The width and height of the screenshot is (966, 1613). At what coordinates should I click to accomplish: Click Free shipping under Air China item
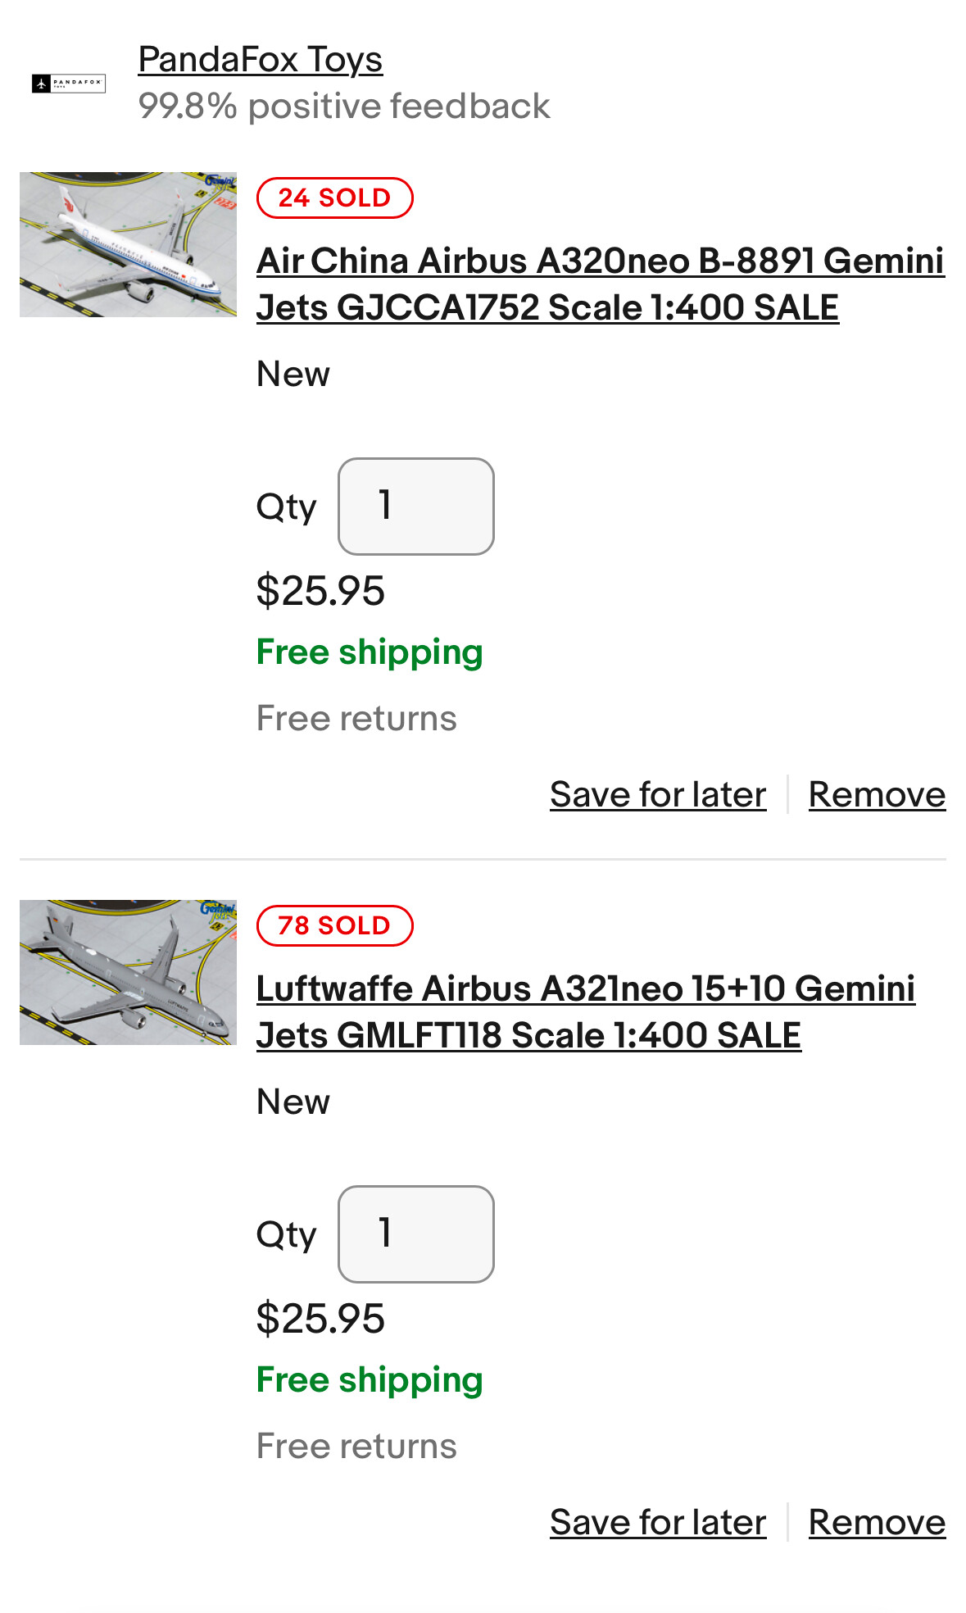(370, 652)
